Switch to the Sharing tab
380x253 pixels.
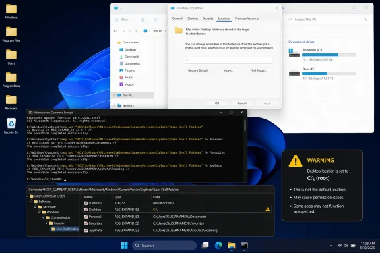tap(193, 18)
